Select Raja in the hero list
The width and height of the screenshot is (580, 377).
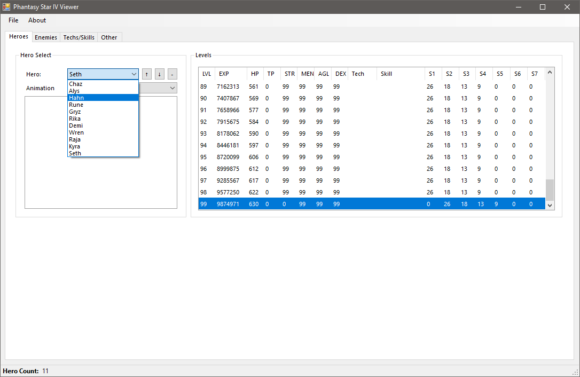coord(103,139)
